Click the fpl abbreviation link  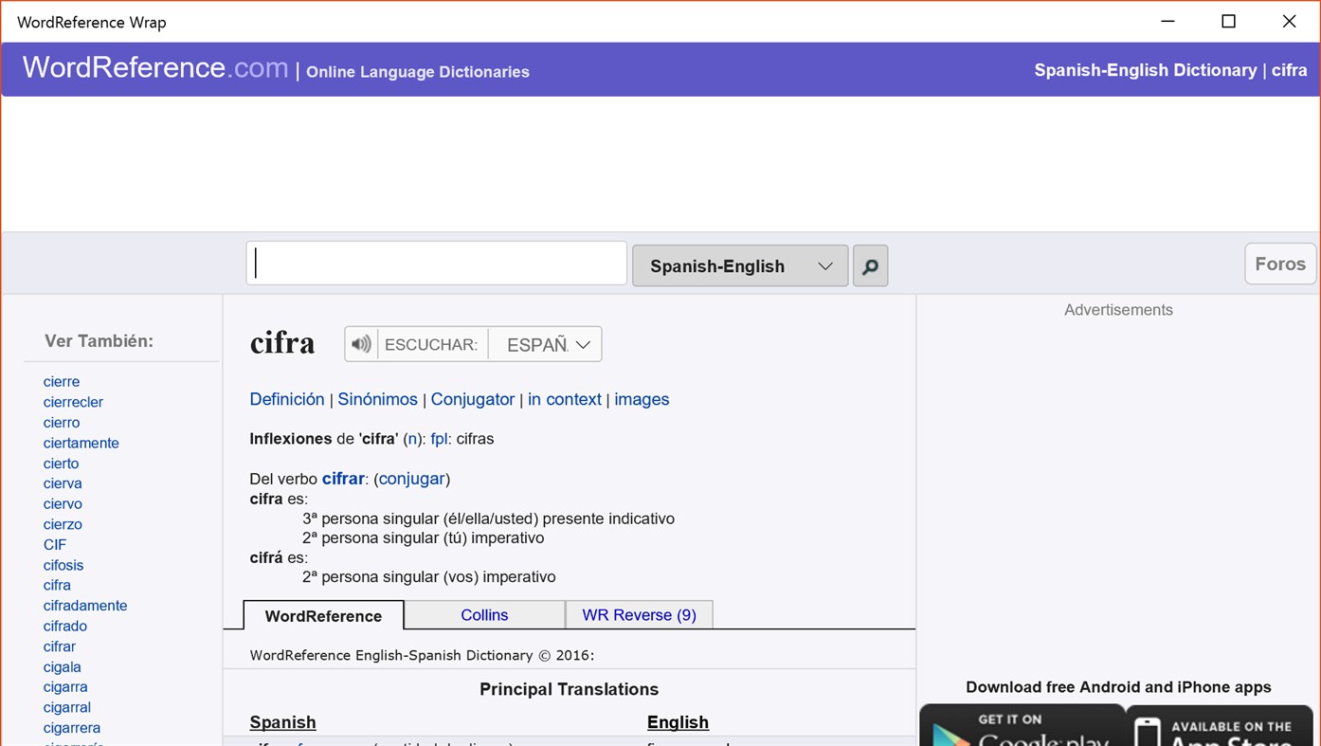click(x=439, y=439)
